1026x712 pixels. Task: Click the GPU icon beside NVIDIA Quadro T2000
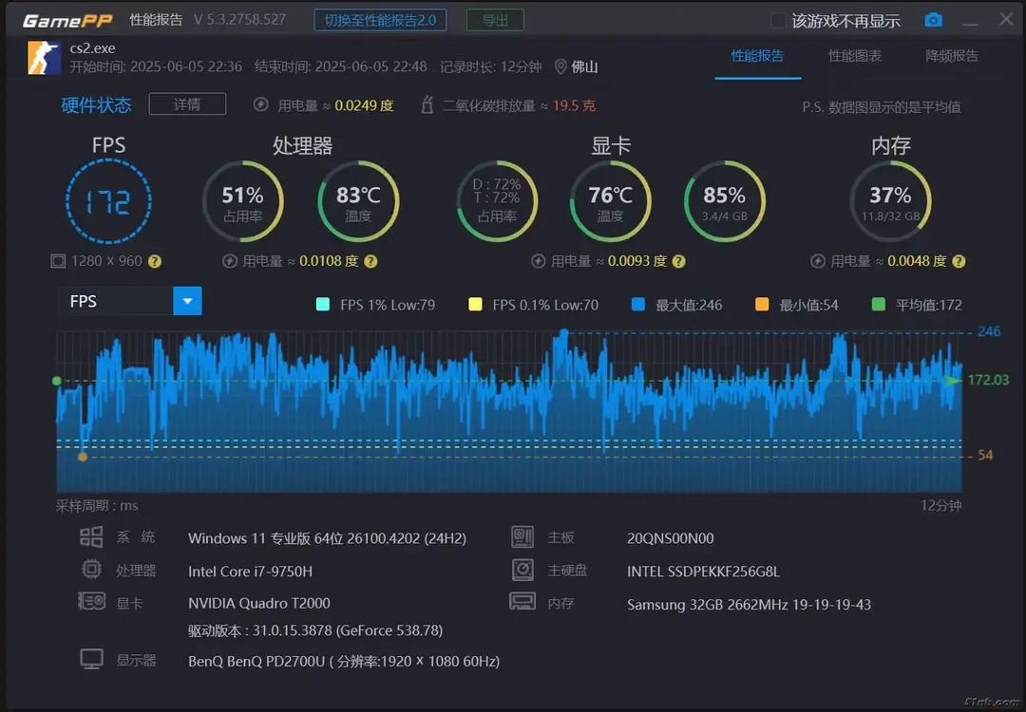pos(91,602)
